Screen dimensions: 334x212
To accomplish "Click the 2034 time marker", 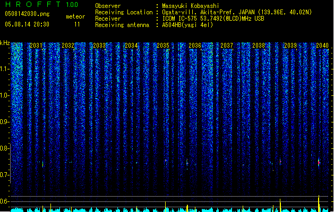I will click(x=131, y=46).
